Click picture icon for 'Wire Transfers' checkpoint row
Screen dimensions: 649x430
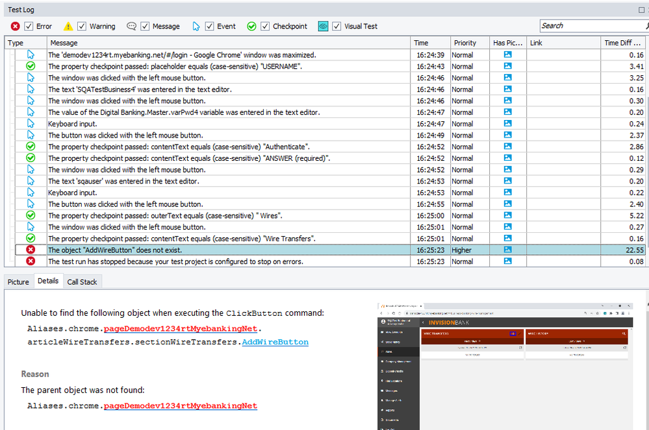(507, 239)
